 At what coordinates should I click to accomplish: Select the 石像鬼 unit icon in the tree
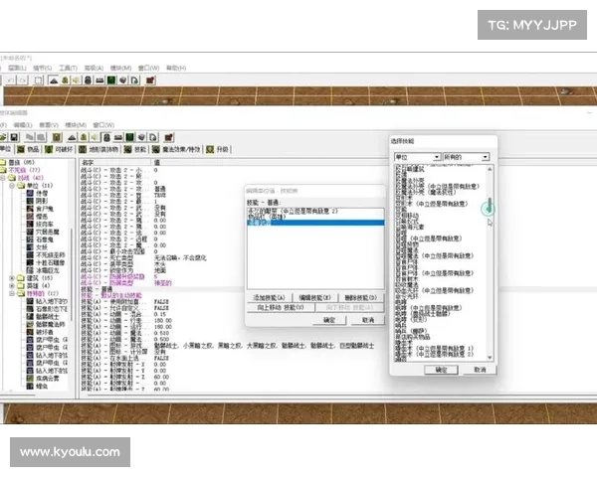pyautogui.click(x=29, y=239)
